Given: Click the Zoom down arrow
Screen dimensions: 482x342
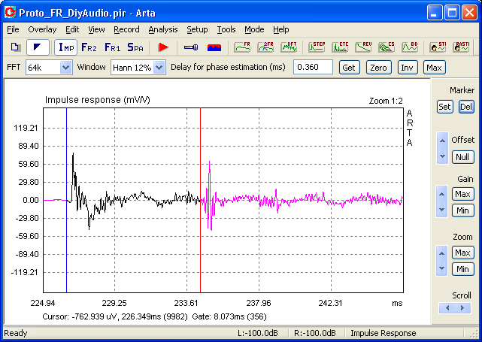Looking at the screenshot, I should [441, 268].
